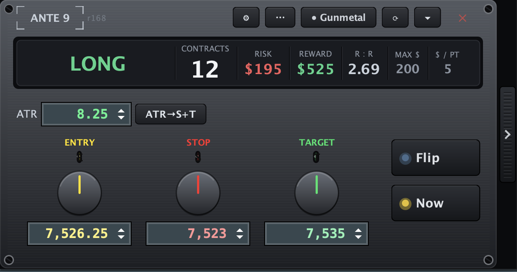
Task: Click the Now button
Action: [x=435, y=203]
